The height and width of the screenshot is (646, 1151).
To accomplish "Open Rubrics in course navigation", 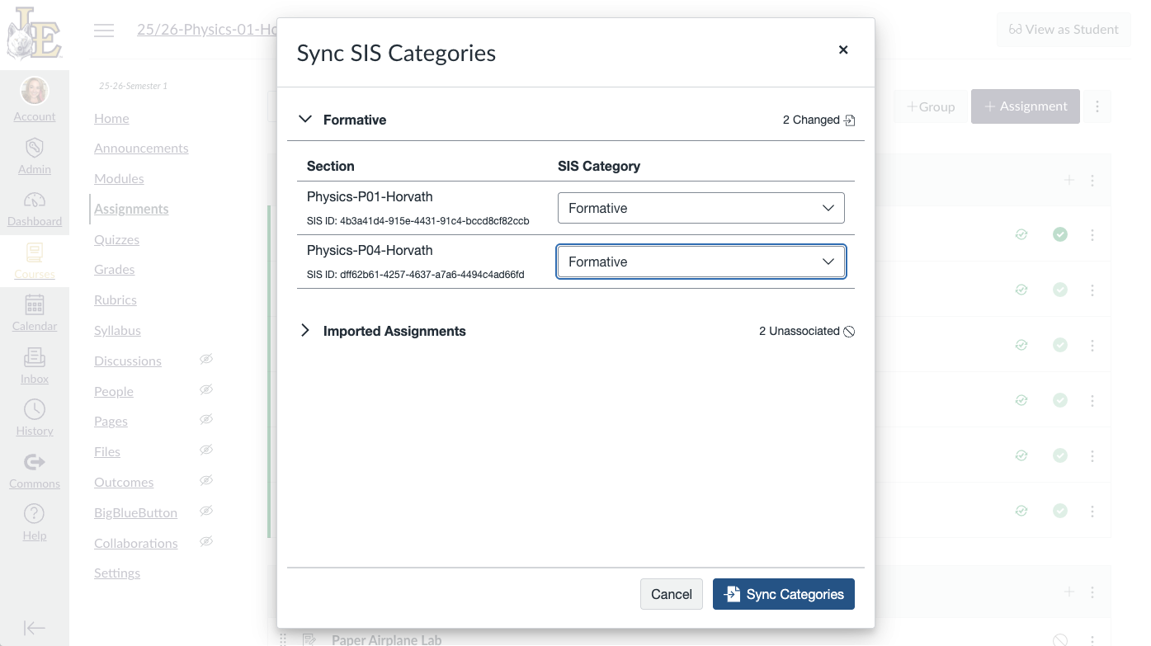I will pos(116,299).
